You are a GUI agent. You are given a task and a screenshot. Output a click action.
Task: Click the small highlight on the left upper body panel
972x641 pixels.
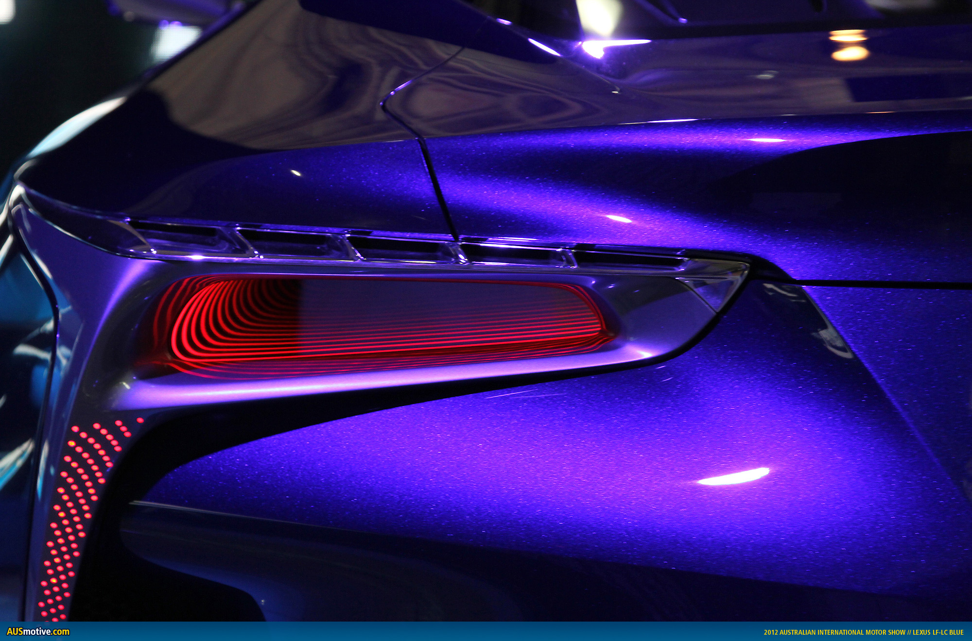(x=295, y=173)
